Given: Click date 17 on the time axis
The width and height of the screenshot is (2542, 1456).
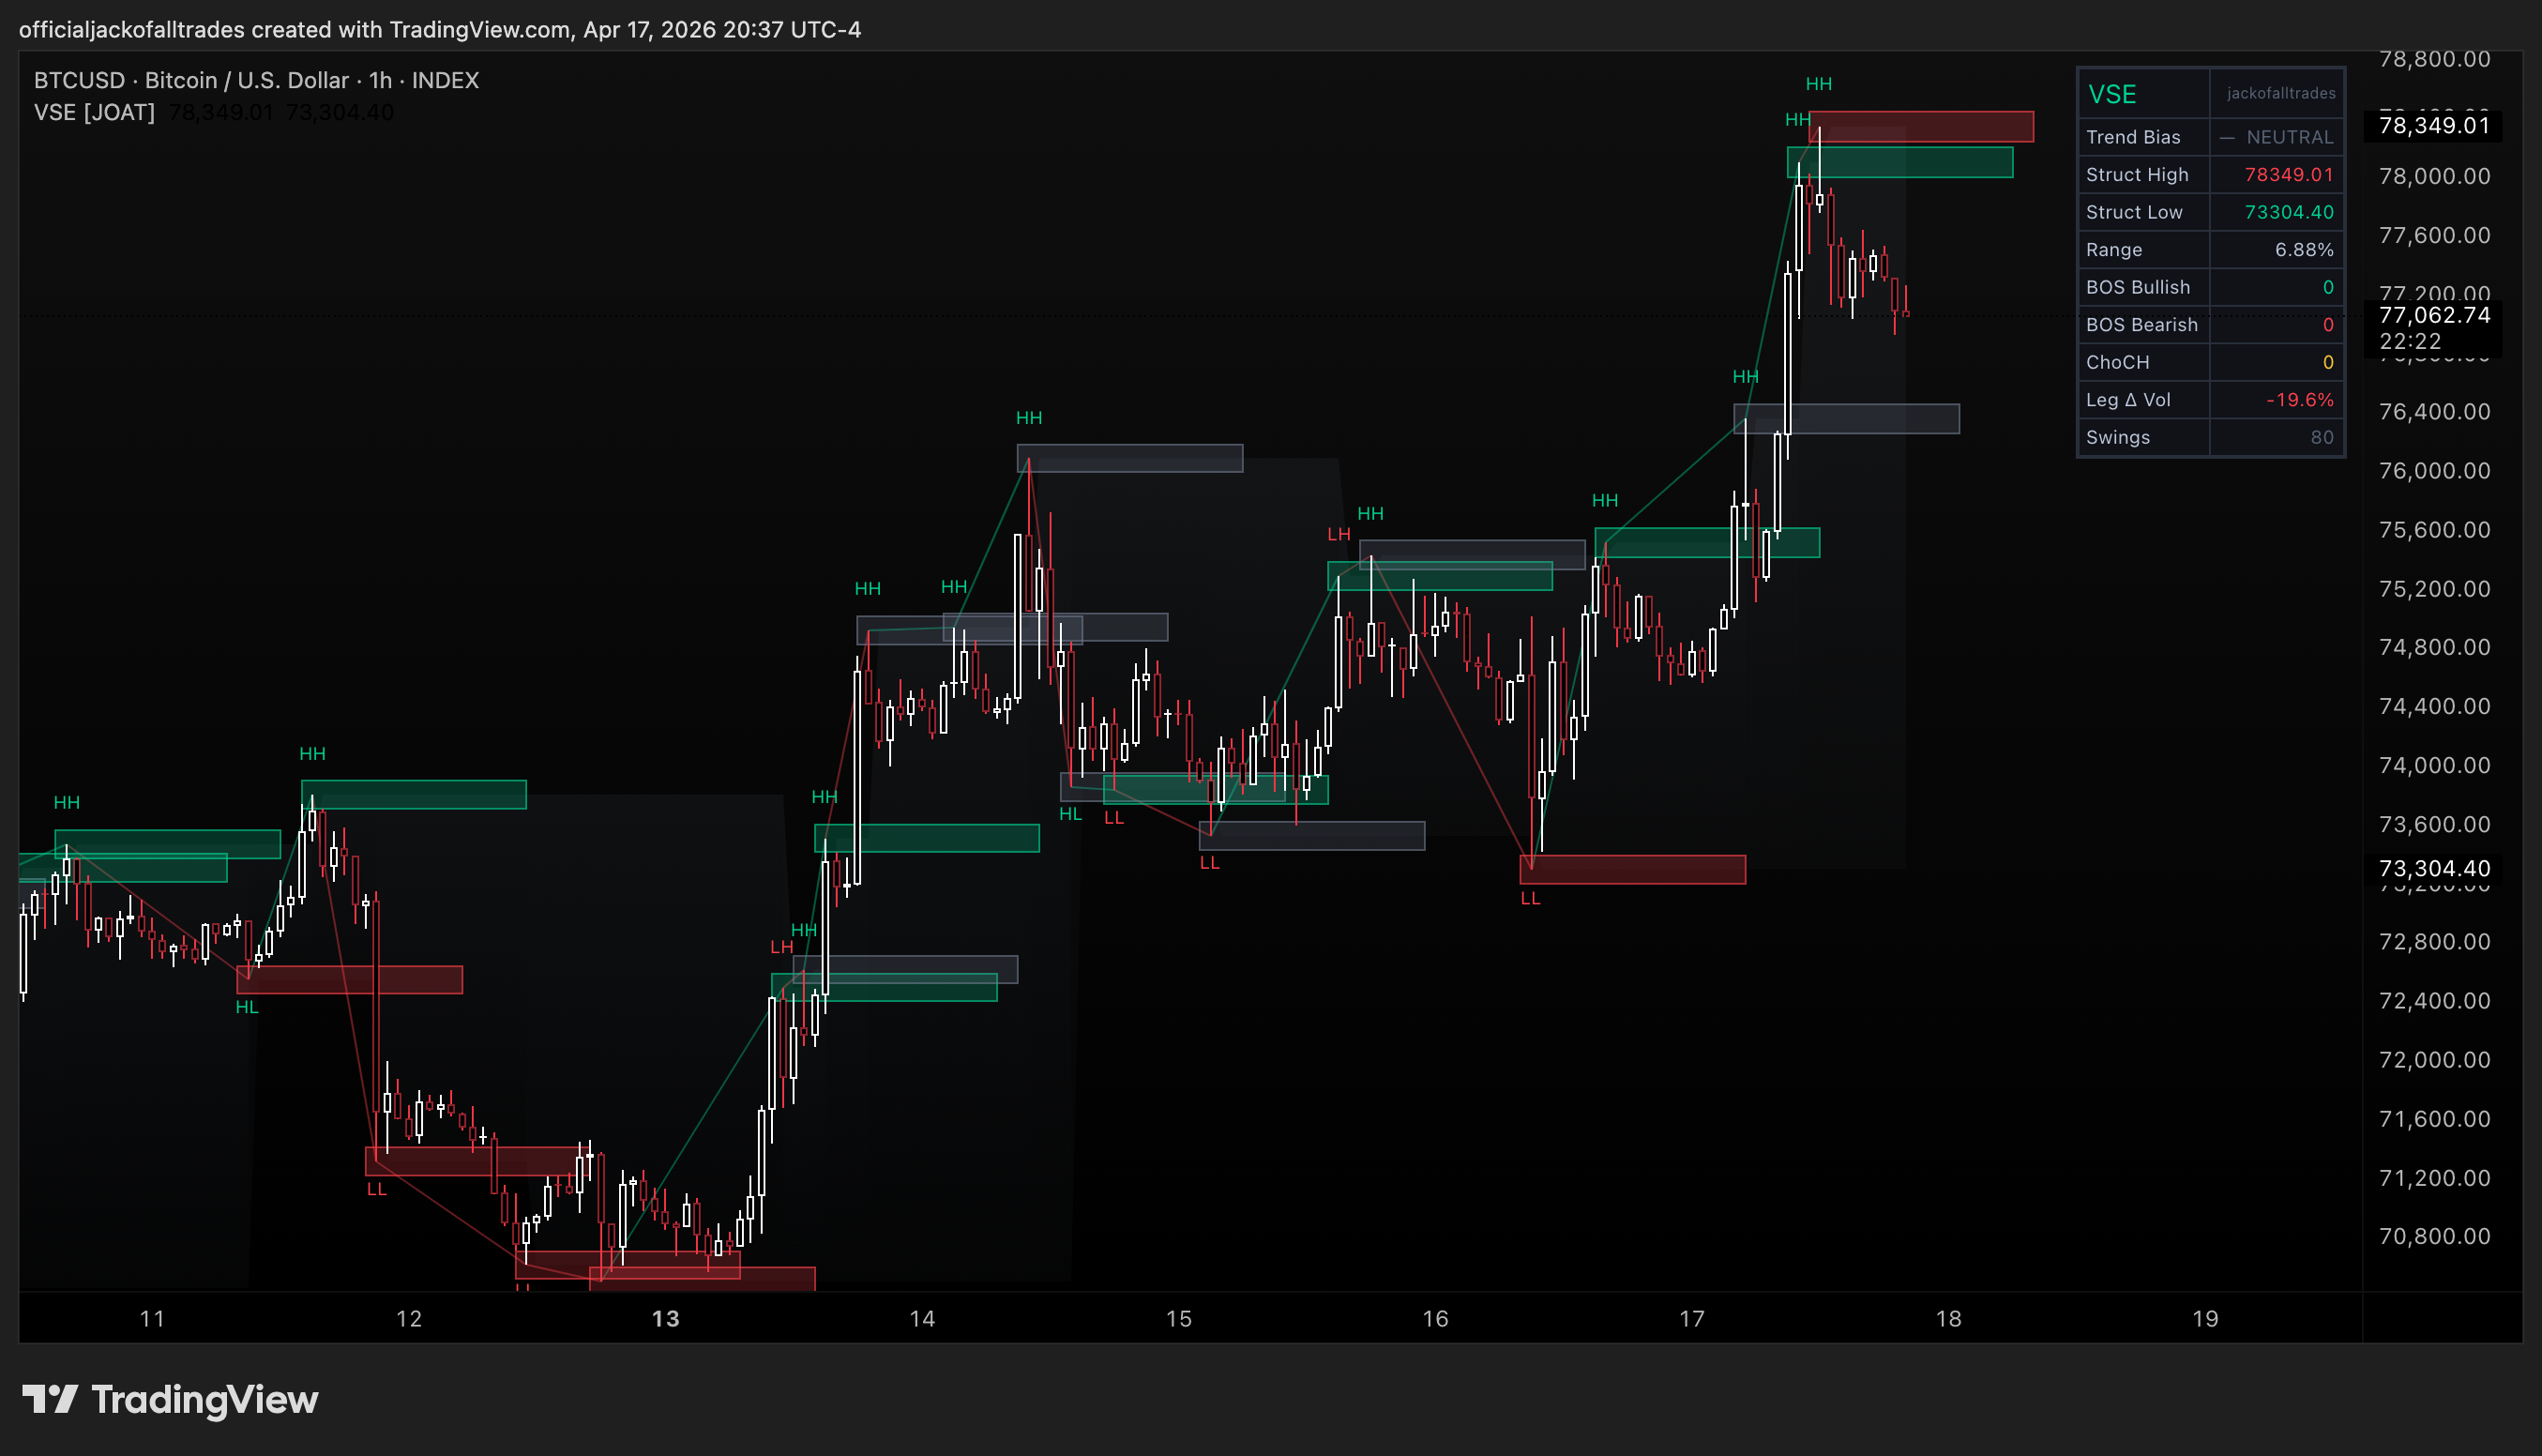Looking at the screenshot, I should (x=1692, y=1318).
